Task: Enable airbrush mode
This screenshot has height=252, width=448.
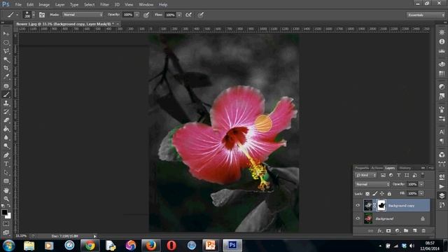Action: click(x=188, y=15)
